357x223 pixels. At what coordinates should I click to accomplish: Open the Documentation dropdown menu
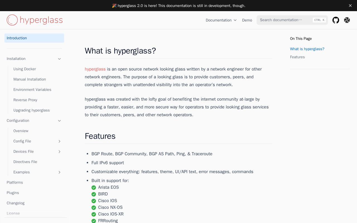coord(221,20)
